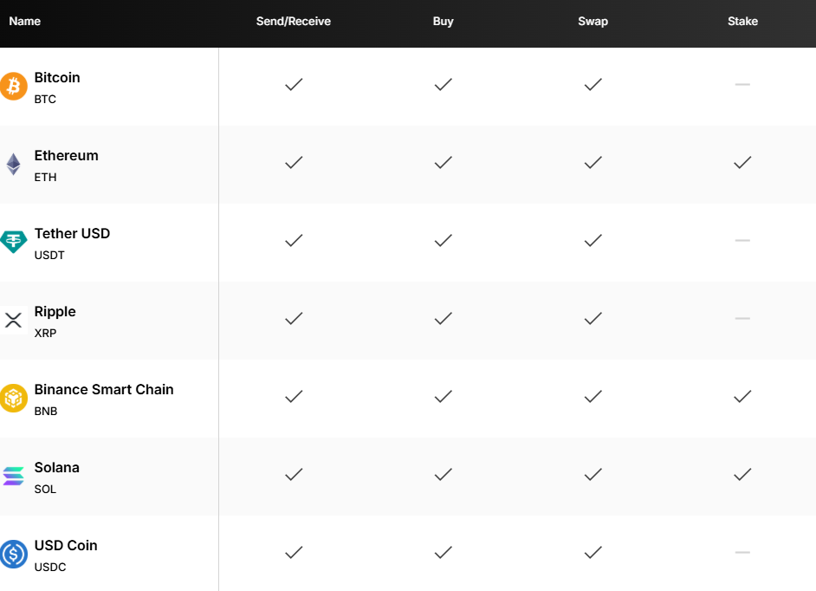Click the Stake column header
The image size is (816, 591).
(x=742, y=21)
